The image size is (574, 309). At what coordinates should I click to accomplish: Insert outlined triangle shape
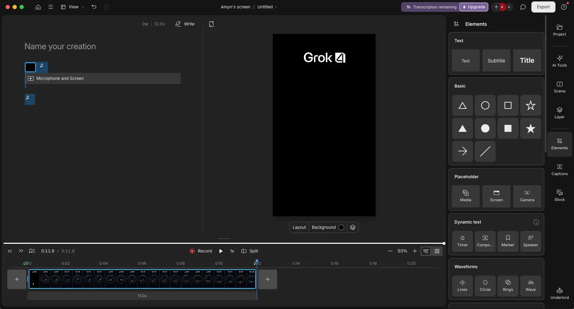click(463, 105)
